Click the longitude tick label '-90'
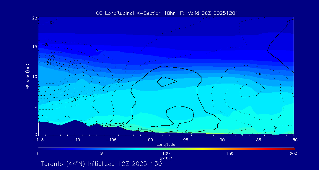Image resolution: width=319 pixels, height=170 pixels. 221,140
